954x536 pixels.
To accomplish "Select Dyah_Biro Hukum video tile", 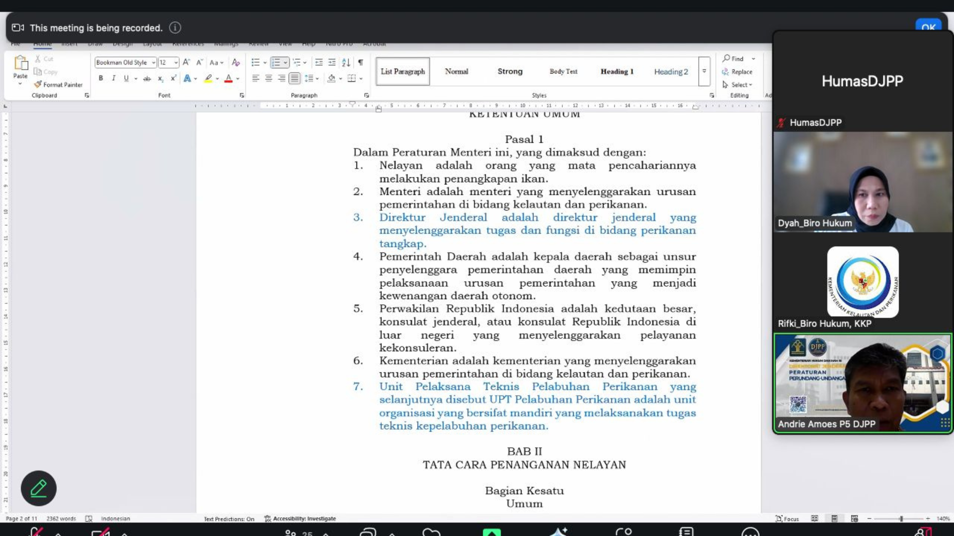I will [x=863, y=182].
